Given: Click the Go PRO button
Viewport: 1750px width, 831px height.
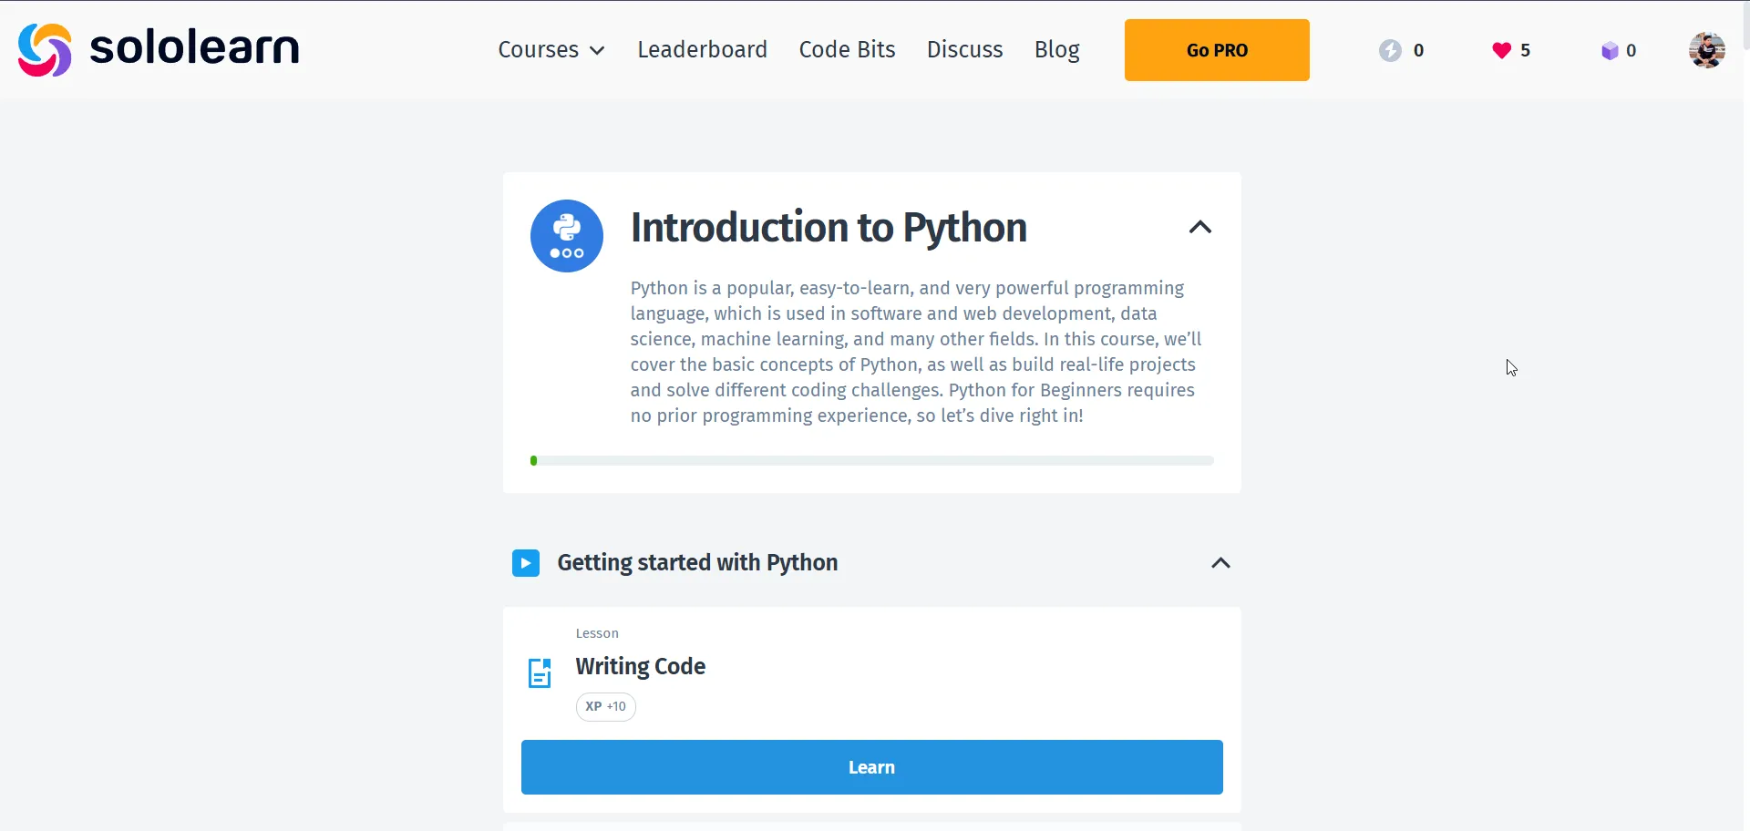Looking at the screenshot, I should 1216,49.
